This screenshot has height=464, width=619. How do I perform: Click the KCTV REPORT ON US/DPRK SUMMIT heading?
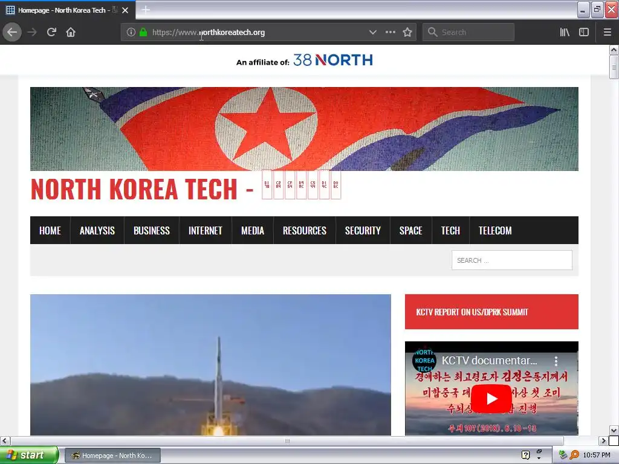click(x=472, y=312)
